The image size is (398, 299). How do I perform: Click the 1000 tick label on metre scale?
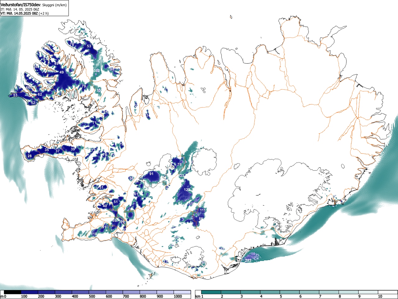pos(178,297)
